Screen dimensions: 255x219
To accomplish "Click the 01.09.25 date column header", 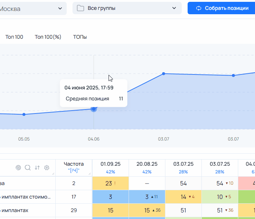I will click(110, 164).
